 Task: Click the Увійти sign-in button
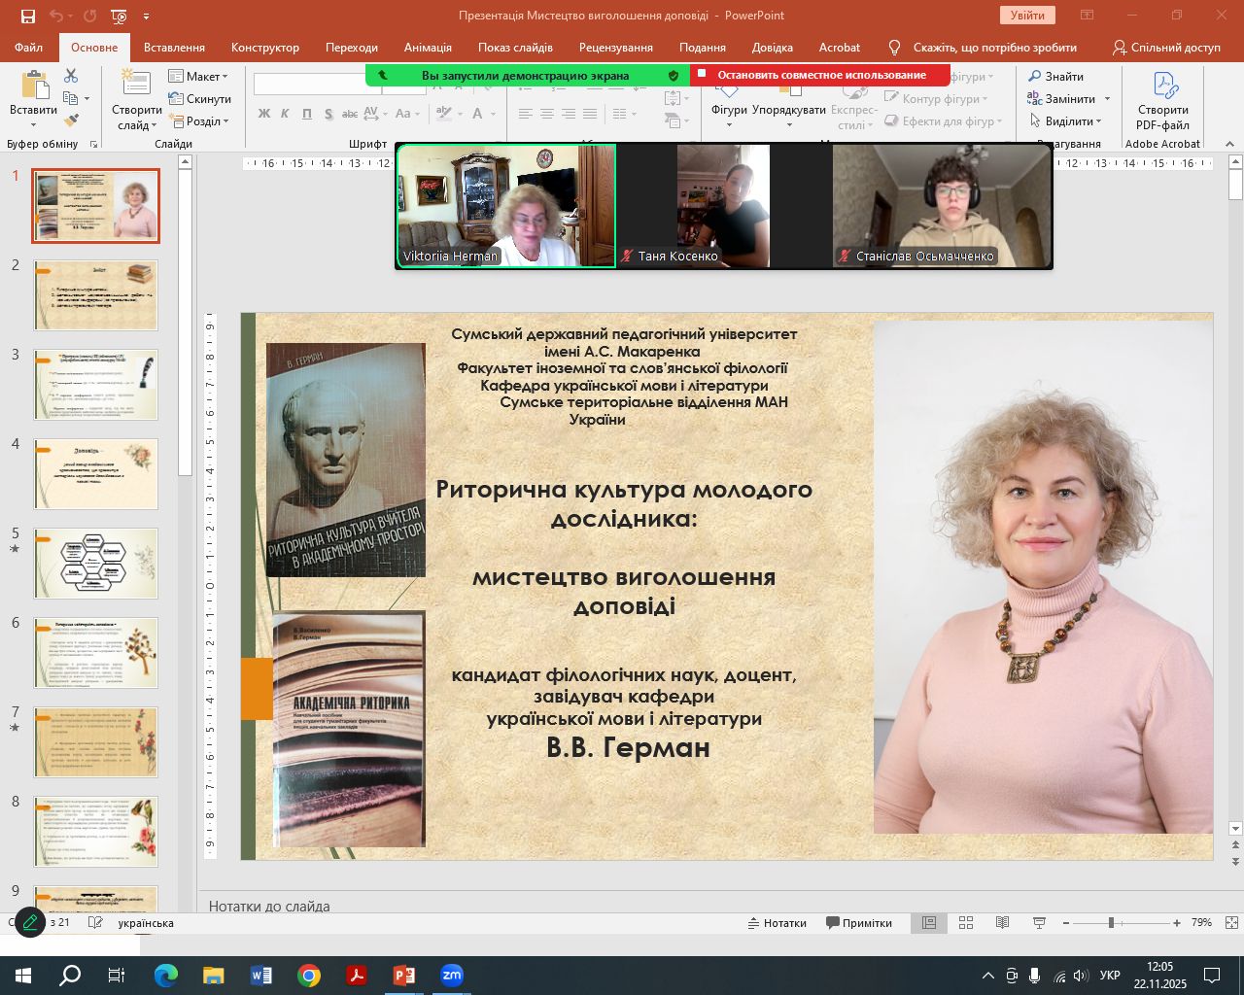point(1026,15)
